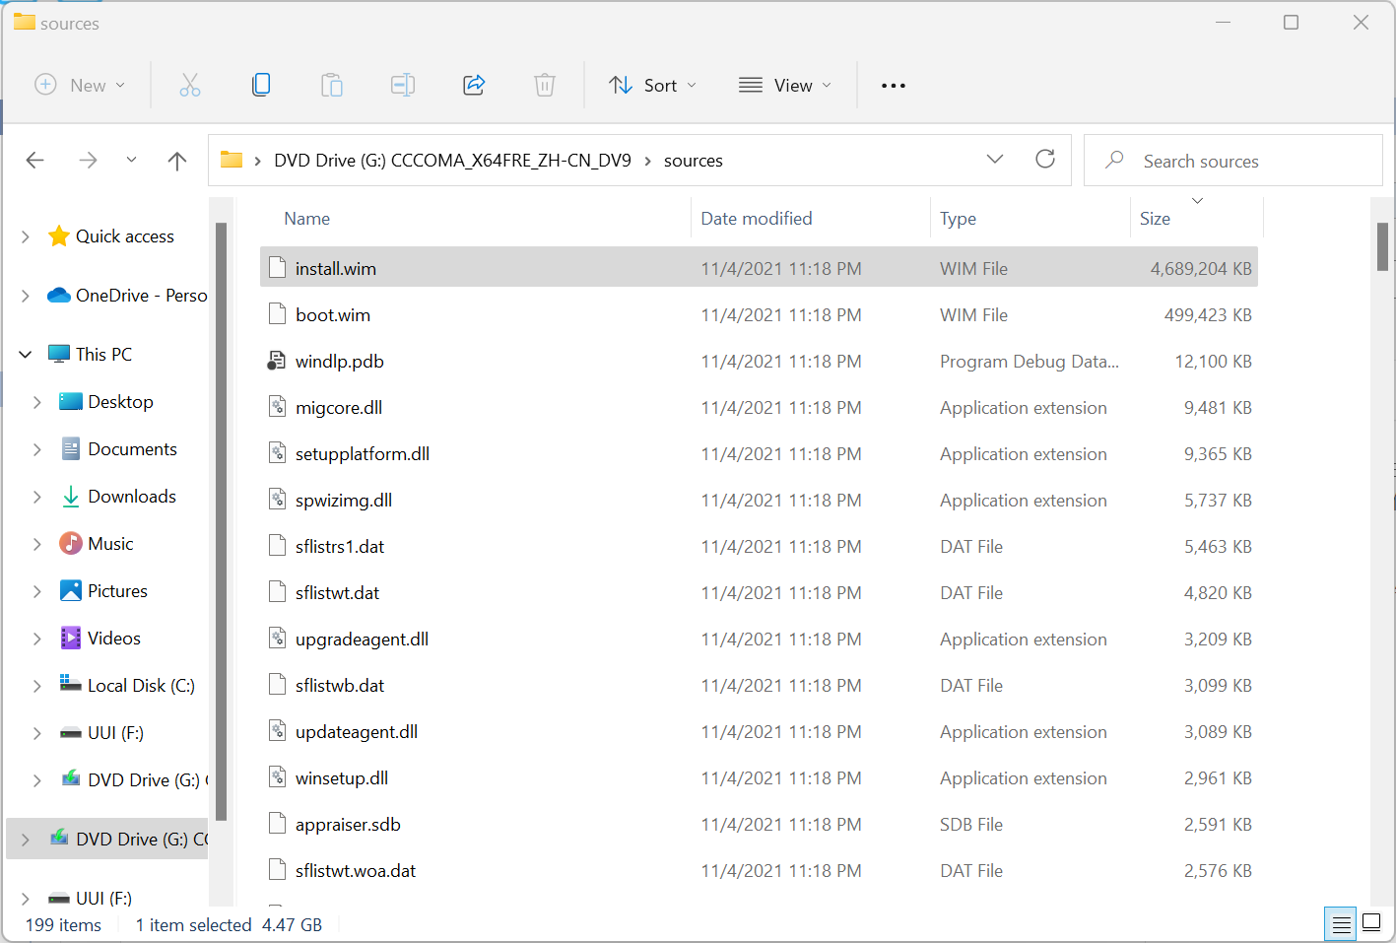
Task: Open the See more ellipsis menu
Action: (x=894, y=86)
